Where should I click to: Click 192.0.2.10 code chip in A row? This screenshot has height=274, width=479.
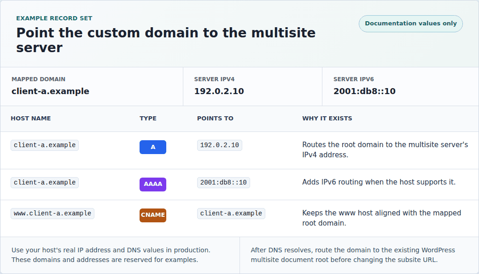[x=220, y=145]
